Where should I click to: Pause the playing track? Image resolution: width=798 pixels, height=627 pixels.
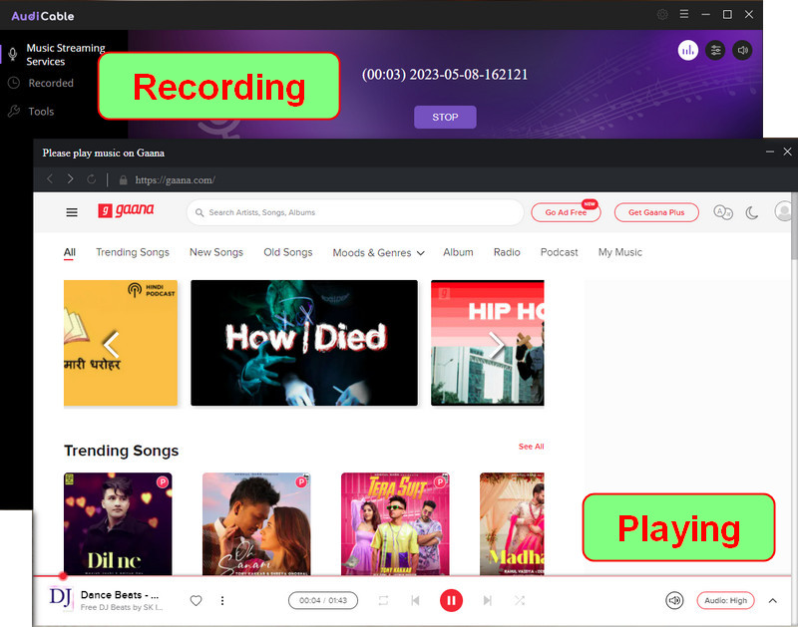coord(451,600)
